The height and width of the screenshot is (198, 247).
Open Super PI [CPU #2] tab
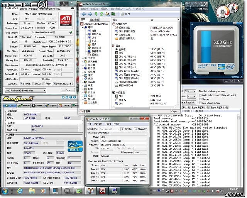pyautogui.click(x=200, y=107)
